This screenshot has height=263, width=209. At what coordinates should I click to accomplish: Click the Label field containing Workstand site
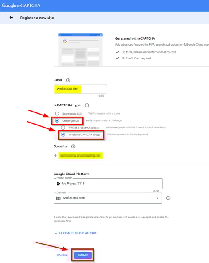click(x=80, y=89)
